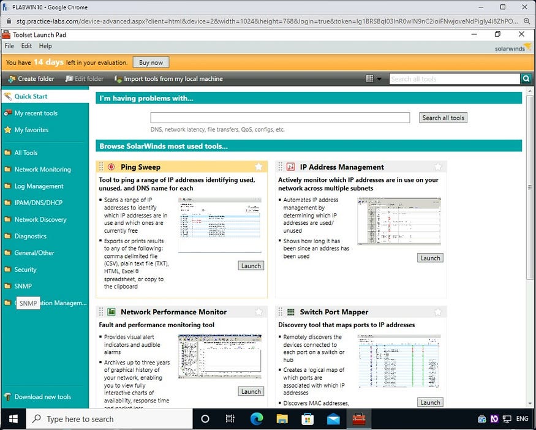
Task: Select the Network Discovery folder
Action: pos(40,219)
